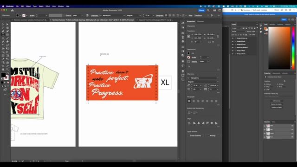Click horizontal align center icon in Align section
This screenshot has width=297, height=167.
coord(199,123)
